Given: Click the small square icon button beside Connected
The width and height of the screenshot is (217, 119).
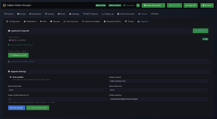Looking at the screenshot, I should coord(138,5).
